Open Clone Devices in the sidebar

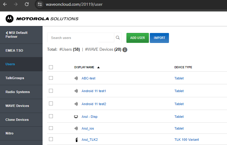[x=21, y=120]
